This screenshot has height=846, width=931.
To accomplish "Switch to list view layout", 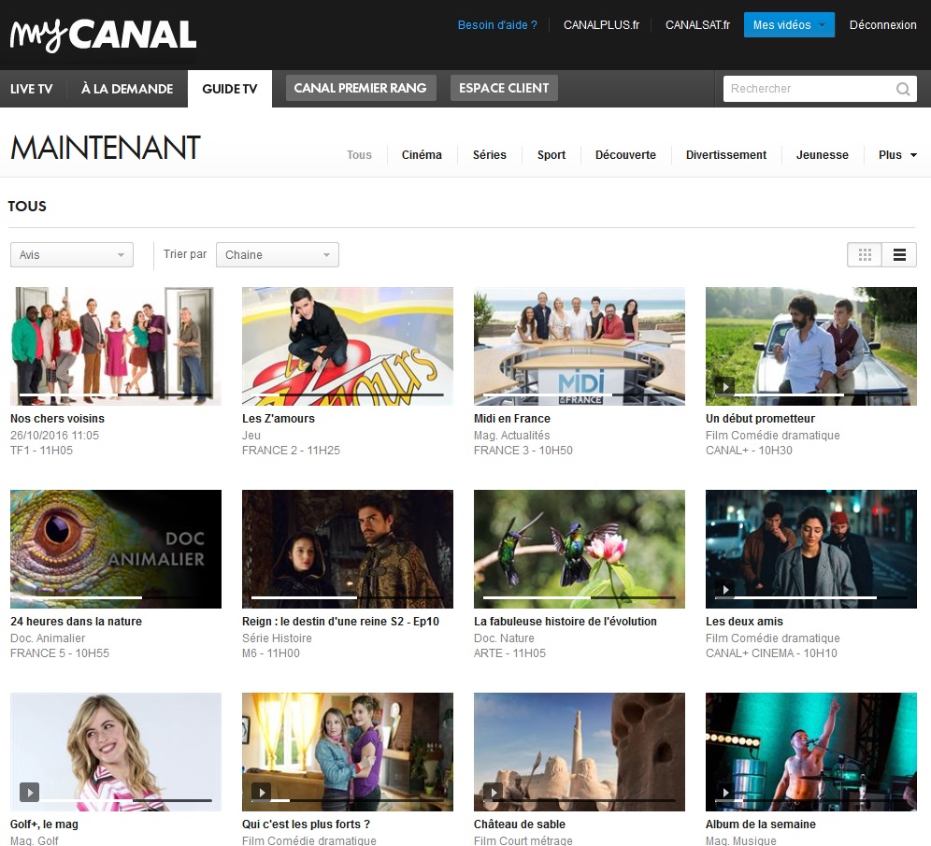I will coord(899,254).
